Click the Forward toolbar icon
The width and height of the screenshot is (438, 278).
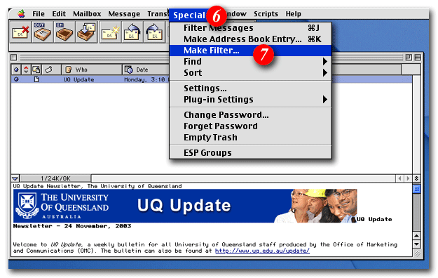(154, 32)
